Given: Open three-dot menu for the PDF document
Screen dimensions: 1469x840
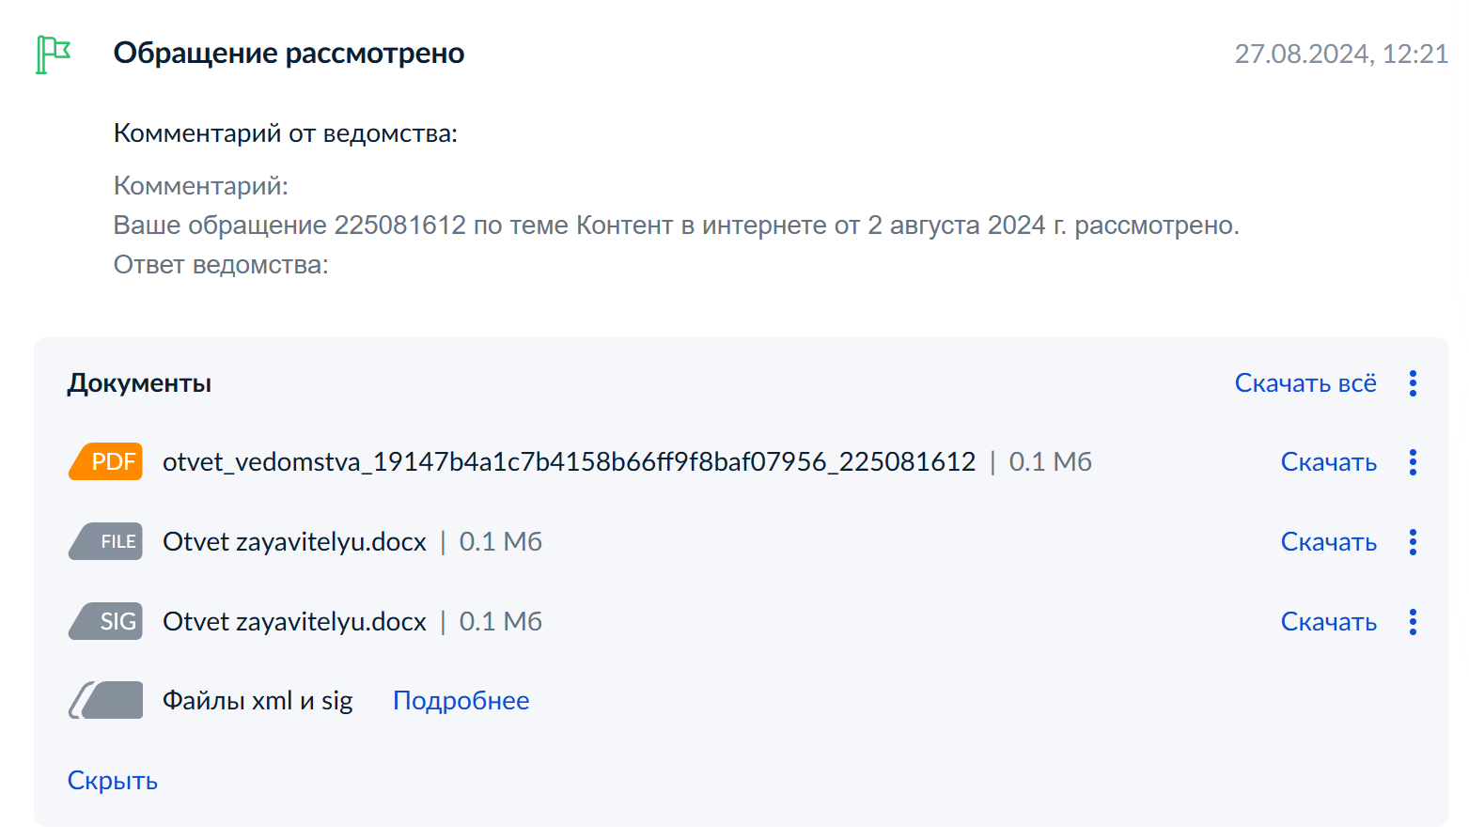Looking at the screenshot, I should point(1413,462).
